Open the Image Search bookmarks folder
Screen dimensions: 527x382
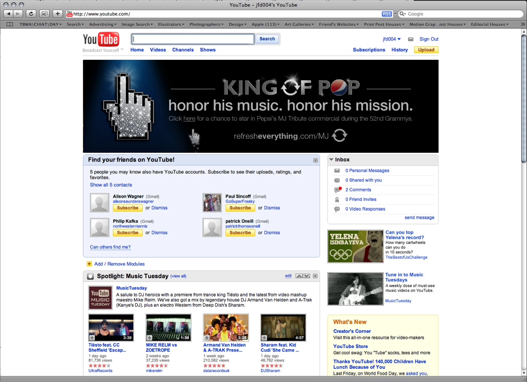pyautogui.click(x=137, y=24)
